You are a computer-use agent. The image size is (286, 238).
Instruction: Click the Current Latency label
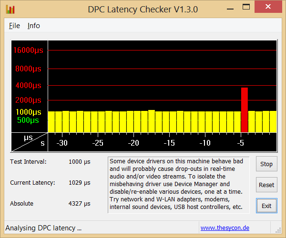point(32,182)
